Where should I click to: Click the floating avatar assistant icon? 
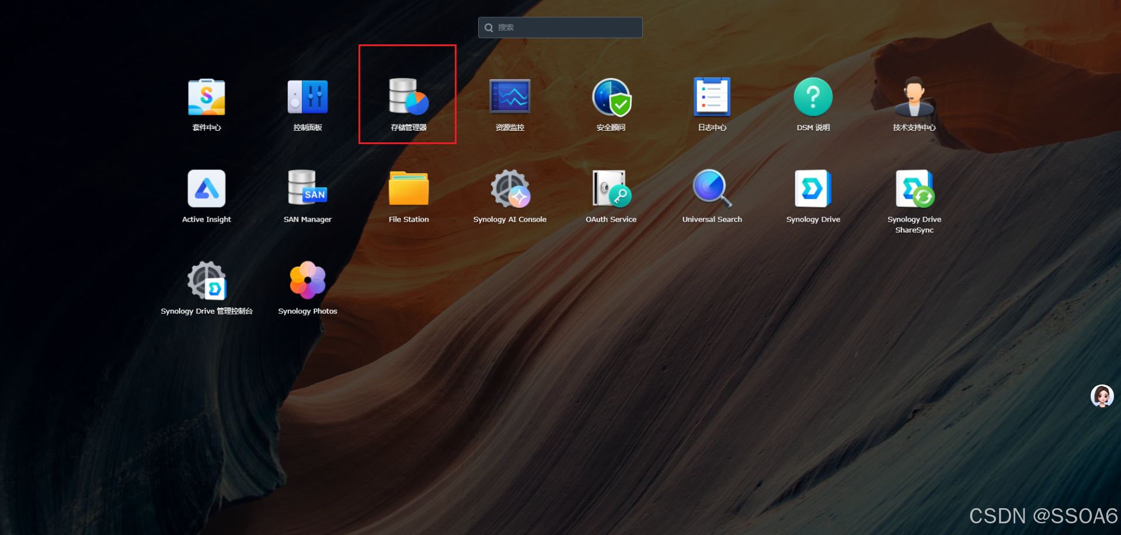(1102, 396)
